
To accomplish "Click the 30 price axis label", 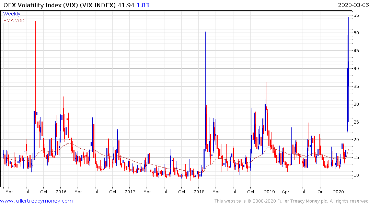I will coord(356,104).
